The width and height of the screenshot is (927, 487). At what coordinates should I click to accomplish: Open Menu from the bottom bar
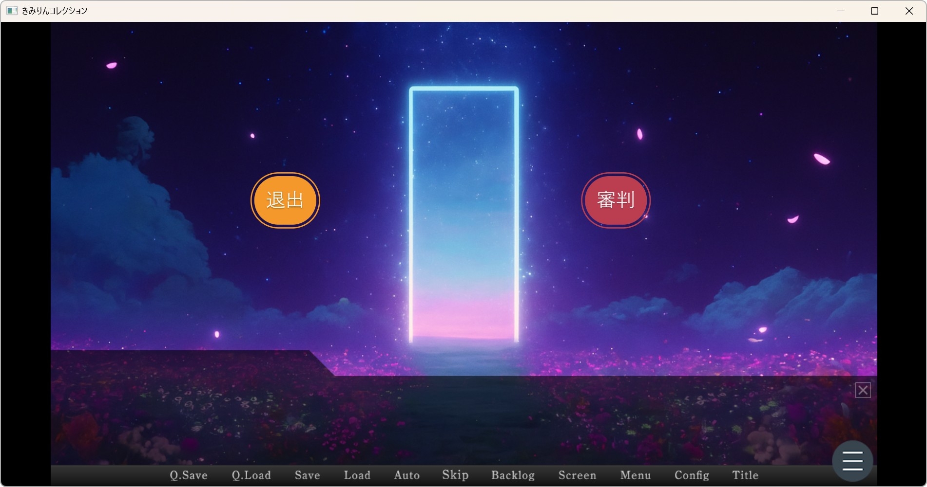(636, 475)
